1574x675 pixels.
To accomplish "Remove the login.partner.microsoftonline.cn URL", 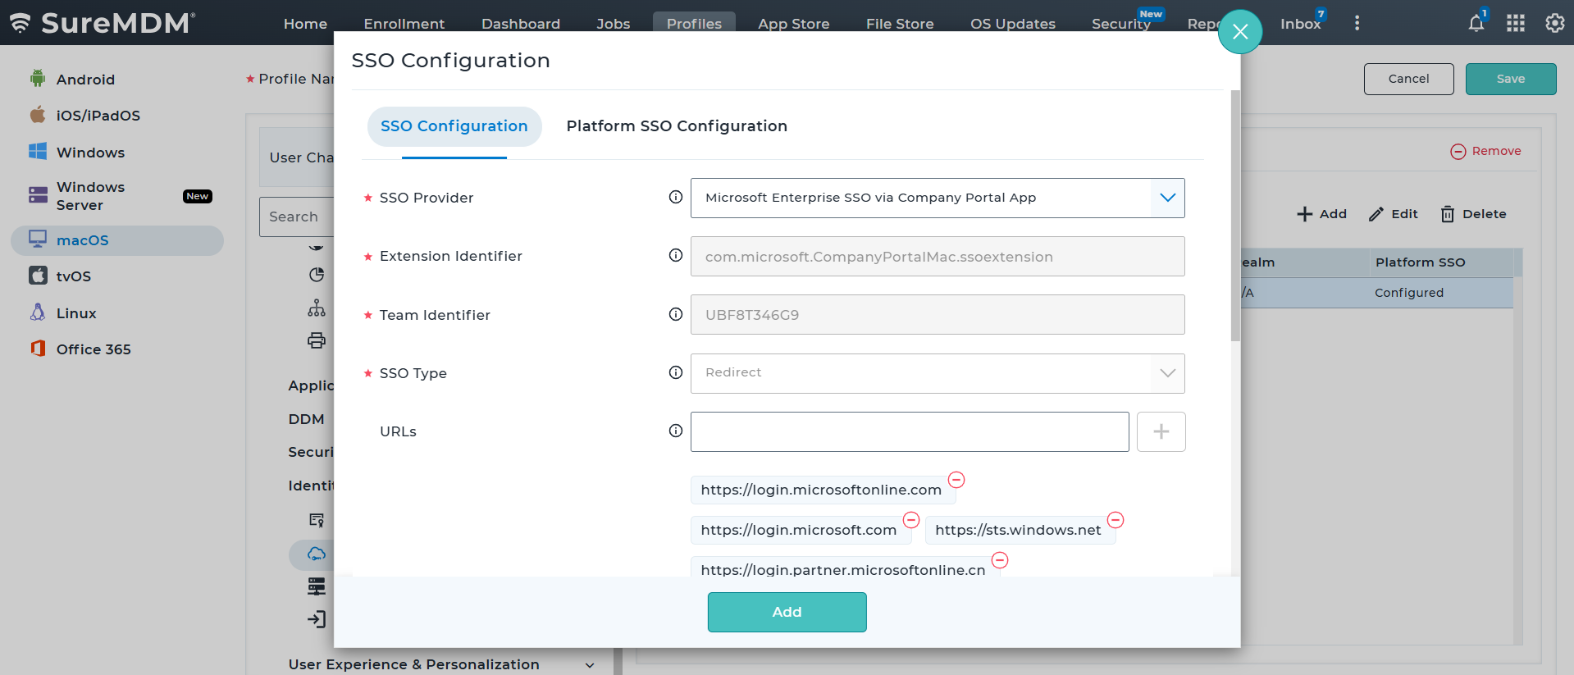I will [1000, 560].
